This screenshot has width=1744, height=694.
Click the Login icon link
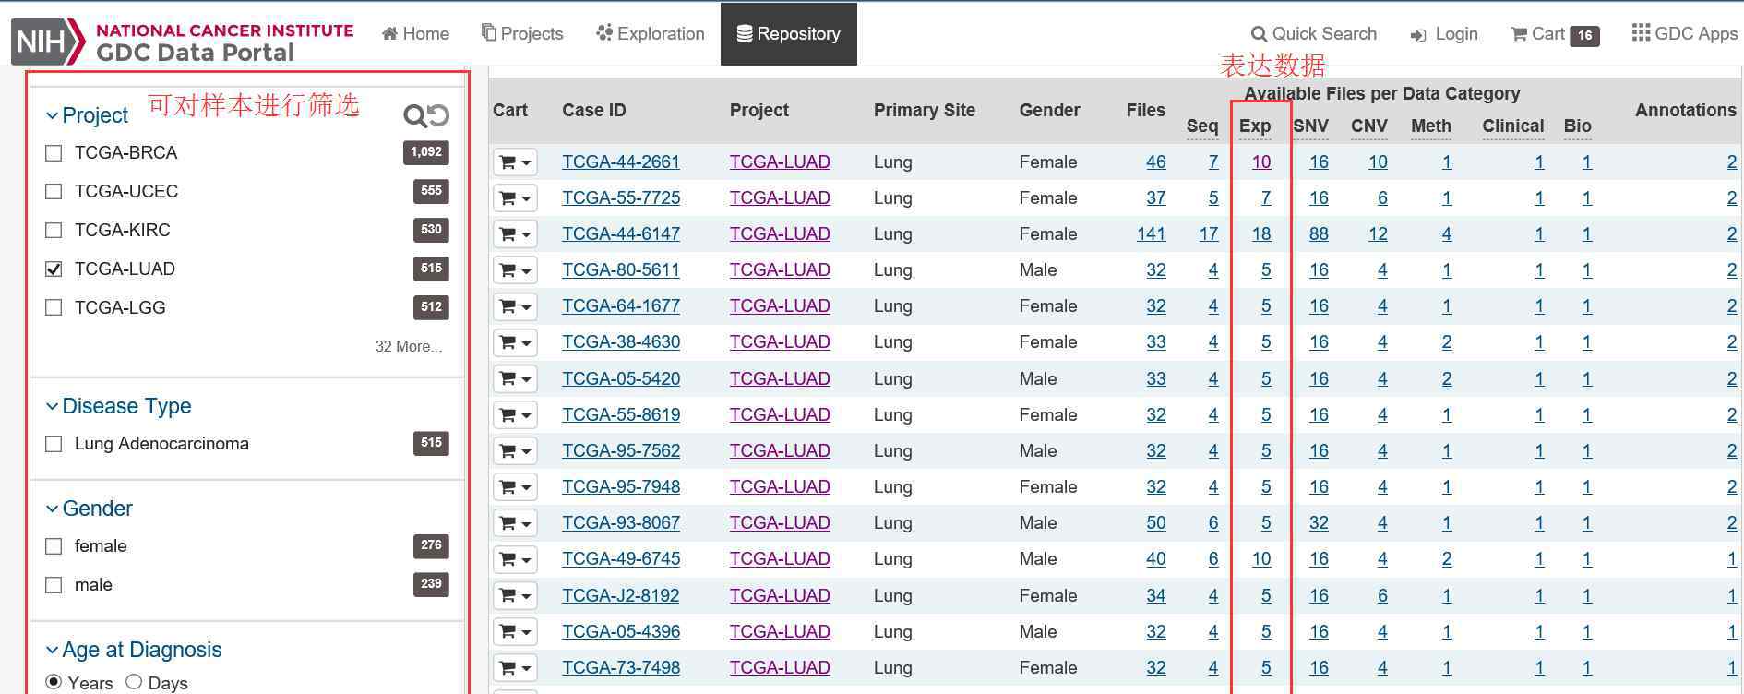1444,34
